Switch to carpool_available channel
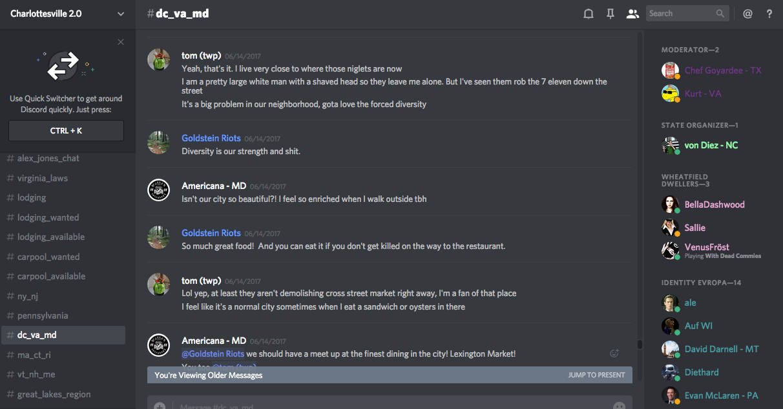The height and width of the screenshot is (409, 783). pyautogui.click(x=51, y=276)
